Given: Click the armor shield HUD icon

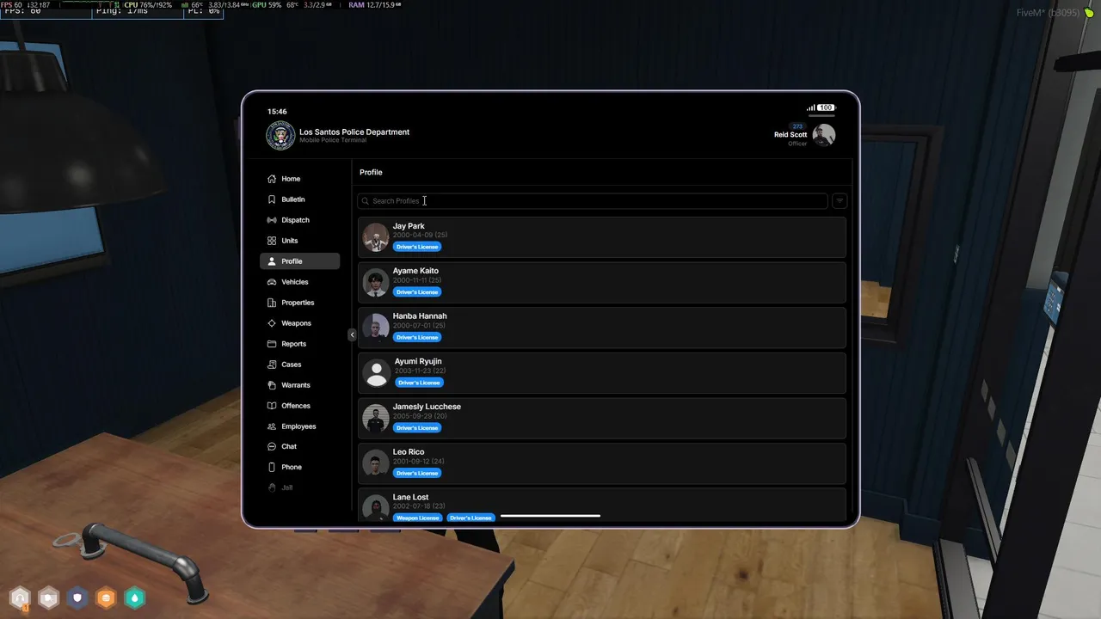Looking at the screenshot, I should pyautogui.click(x=77, y=598).
